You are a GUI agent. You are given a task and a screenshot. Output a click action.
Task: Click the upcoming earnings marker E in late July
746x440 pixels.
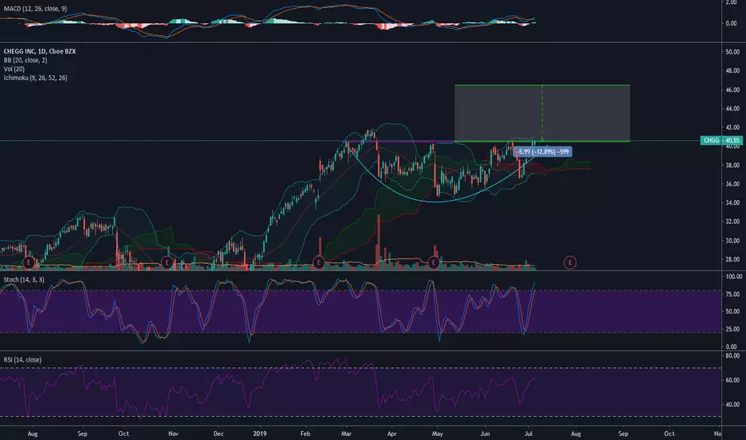[570, 262]
